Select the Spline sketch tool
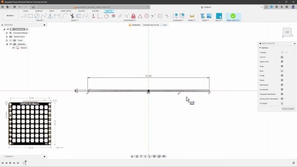 tap(44, 16)
